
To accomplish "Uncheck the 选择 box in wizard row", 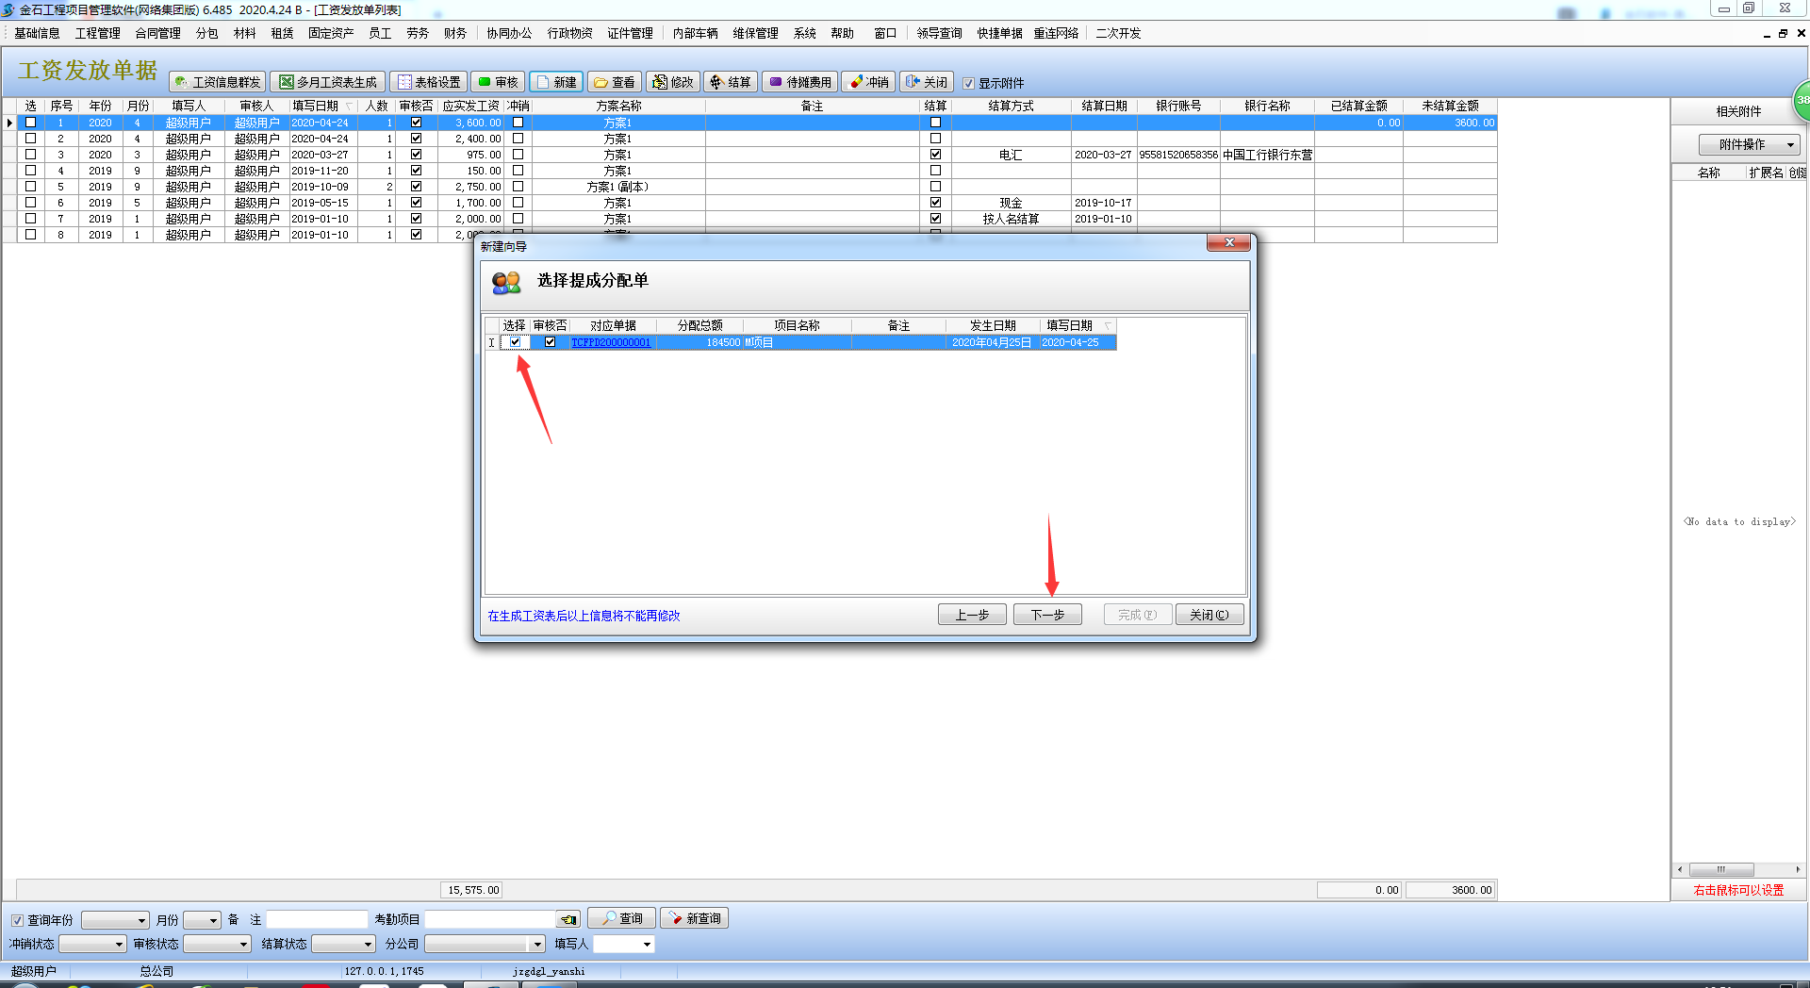I will click(x=515, y=342).
